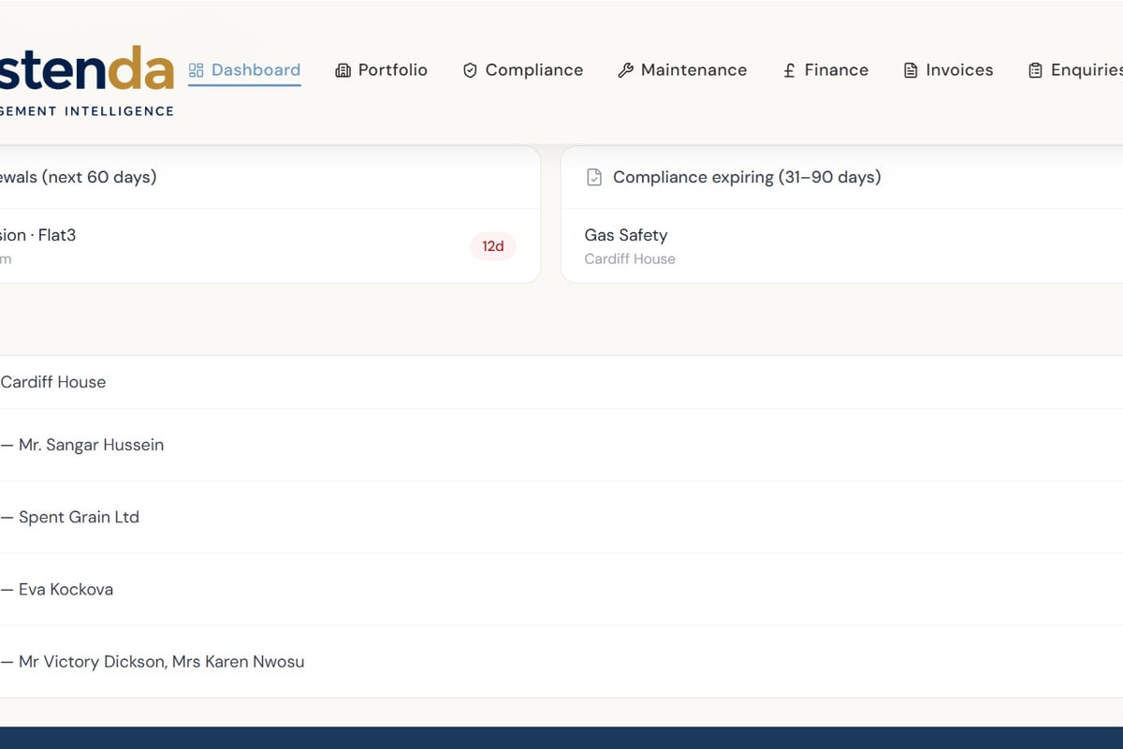Open the Maintenance tab
1123x749 pixels.
pos(683,70)
